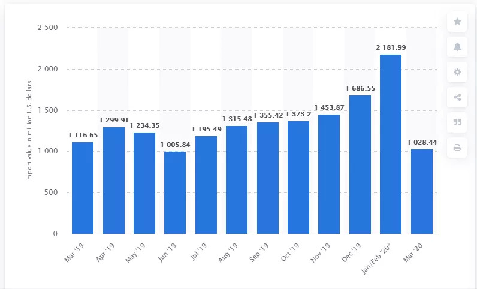This screenshot has width=477, height=289.
Task: Select the Nov '19 bar
Action: (329, 174)
